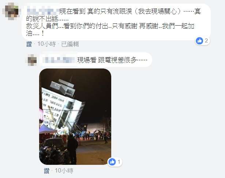
Task: Show who reacted via count 2
Action: coord(206,41)
